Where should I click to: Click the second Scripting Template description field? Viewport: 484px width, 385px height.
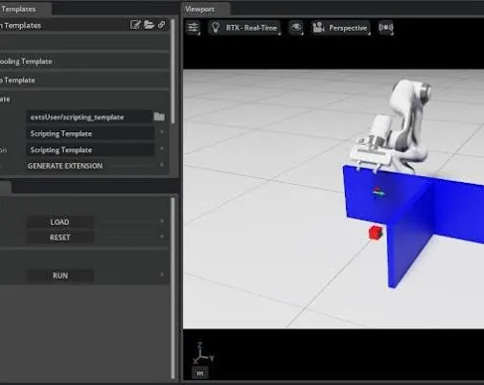coord(90,149)
